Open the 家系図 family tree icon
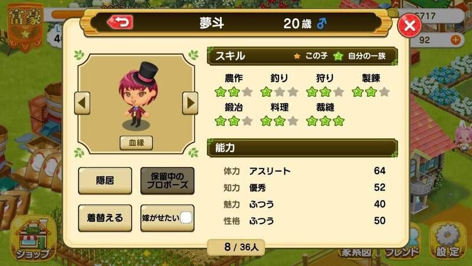This screenshot has width=472, height=266. coord(356,252)
